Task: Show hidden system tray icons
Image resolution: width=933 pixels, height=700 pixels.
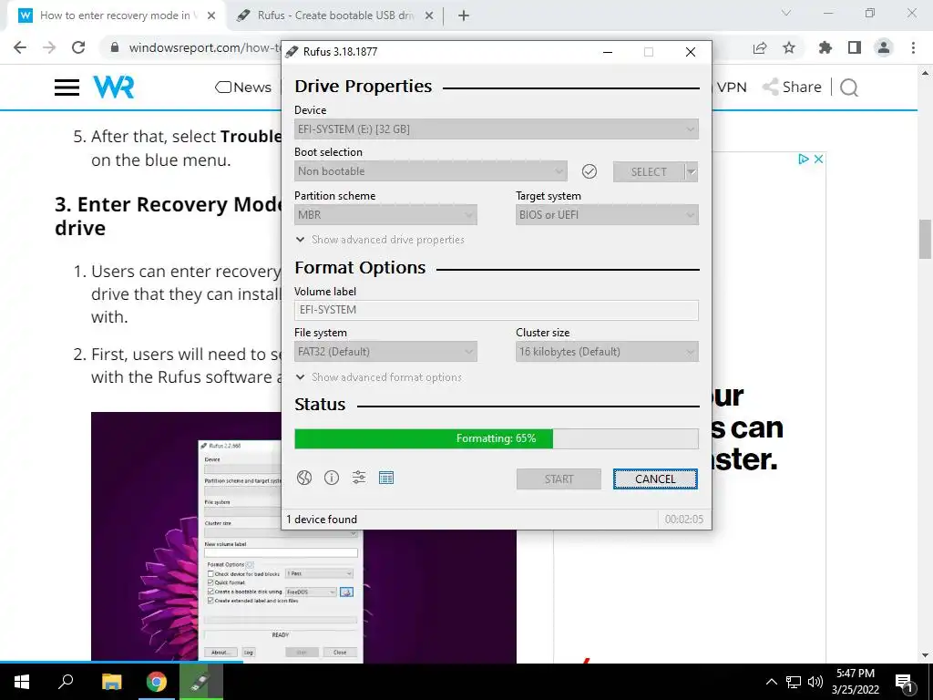Action: pyautogui.click(x=771, y=682)
